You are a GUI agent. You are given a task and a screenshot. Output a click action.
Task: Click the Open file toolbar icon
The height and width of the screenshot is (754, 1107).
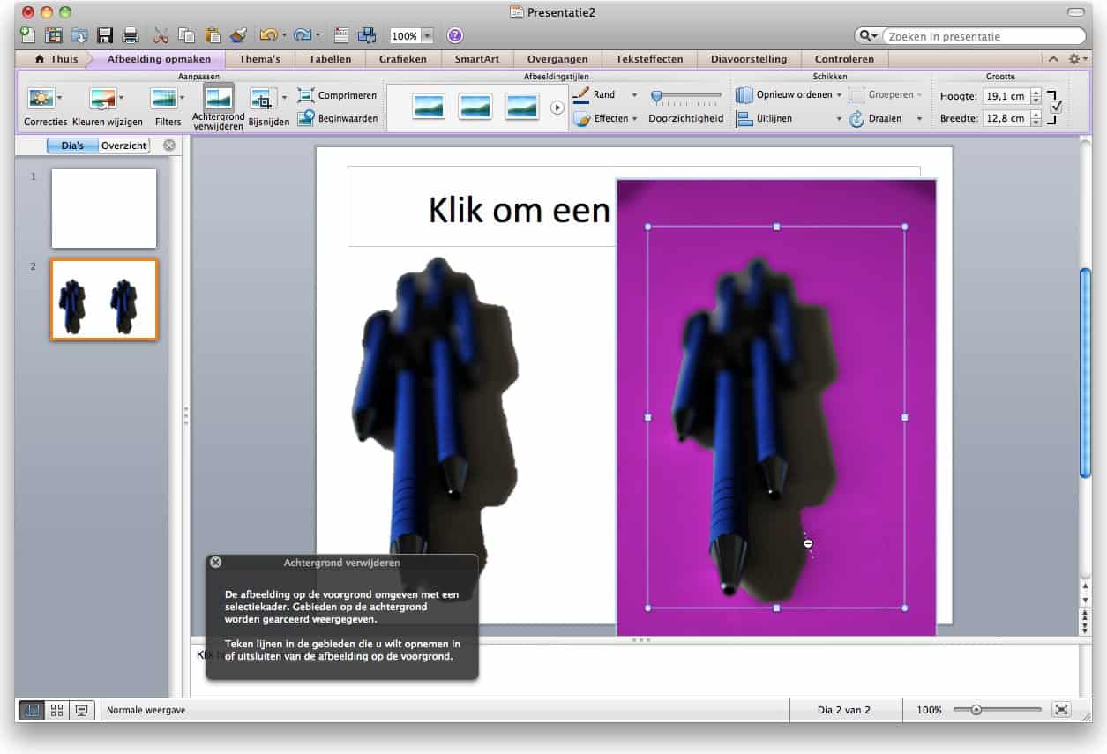pos(79,35)
